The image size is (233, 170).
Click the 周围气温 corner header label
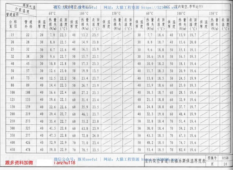click(x=29, y=6)
